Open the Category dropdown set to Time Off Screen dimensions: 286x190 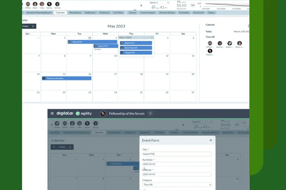177,185
